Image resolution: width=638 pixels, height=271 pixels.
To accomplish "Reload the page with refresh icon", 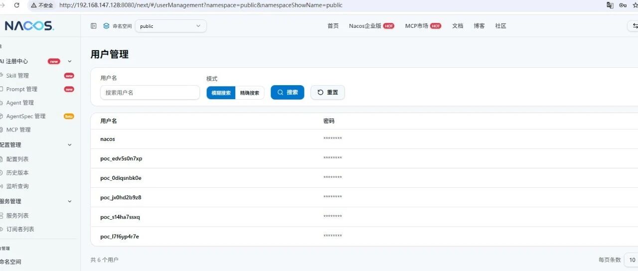I will coord(17,5).
